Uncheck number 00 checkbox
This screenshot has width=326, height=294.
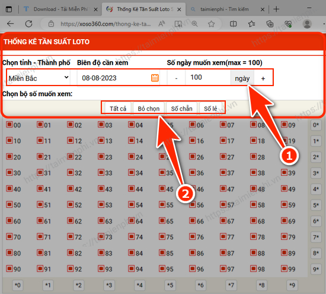9,125
